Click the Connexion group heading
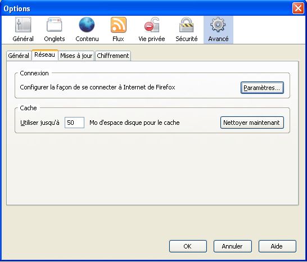The height and width of the screenshot is (262, 307). pyautogui.click(x=34, y=73)
